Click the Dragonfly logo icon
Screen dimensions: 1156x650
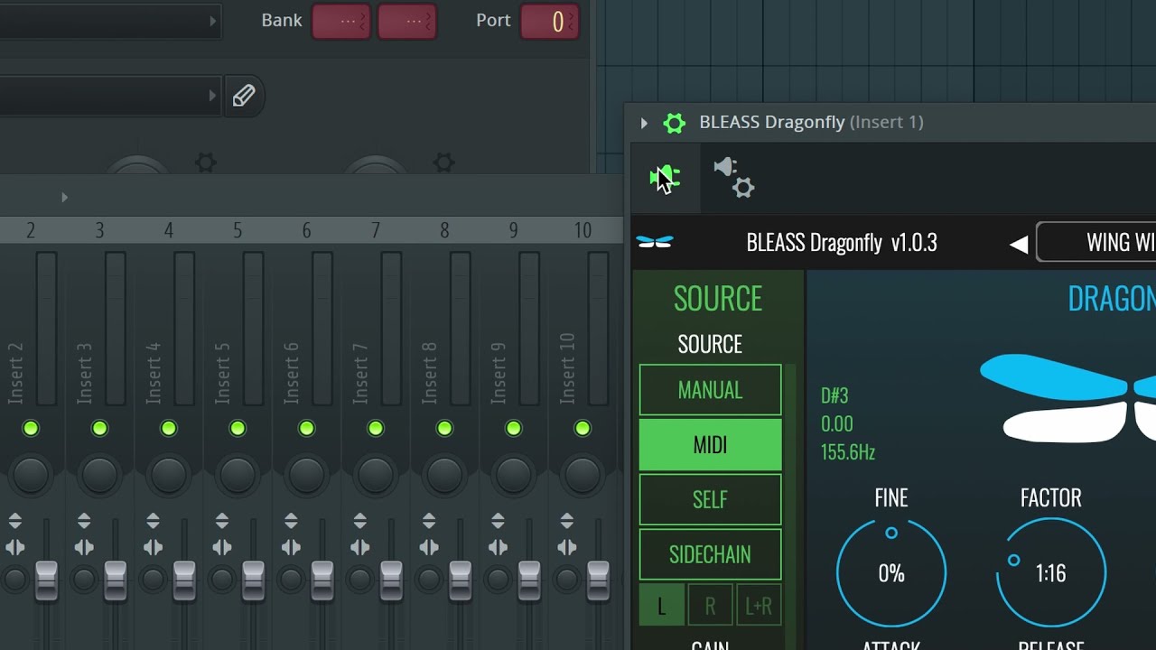tap(655, 242)
